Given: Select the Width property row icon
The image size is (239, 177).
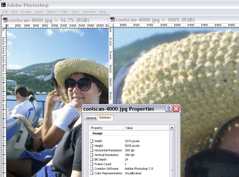Looking at the screenshot, I should click(x=91, y=141).
